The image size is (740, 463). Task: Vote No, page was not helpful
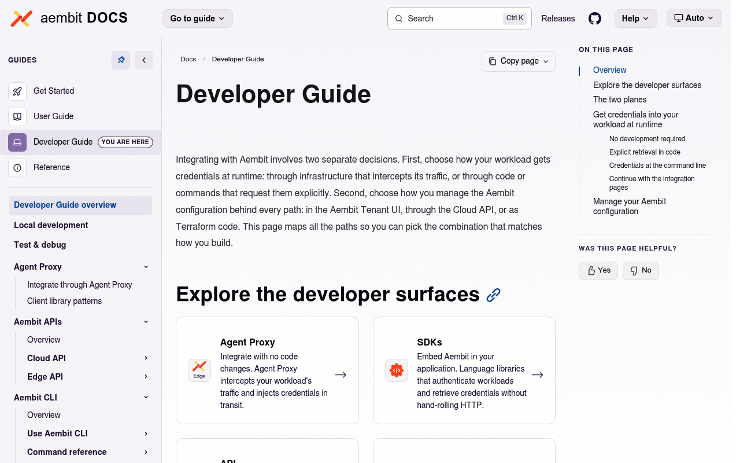pyautogui.click(x=641, y=270)
